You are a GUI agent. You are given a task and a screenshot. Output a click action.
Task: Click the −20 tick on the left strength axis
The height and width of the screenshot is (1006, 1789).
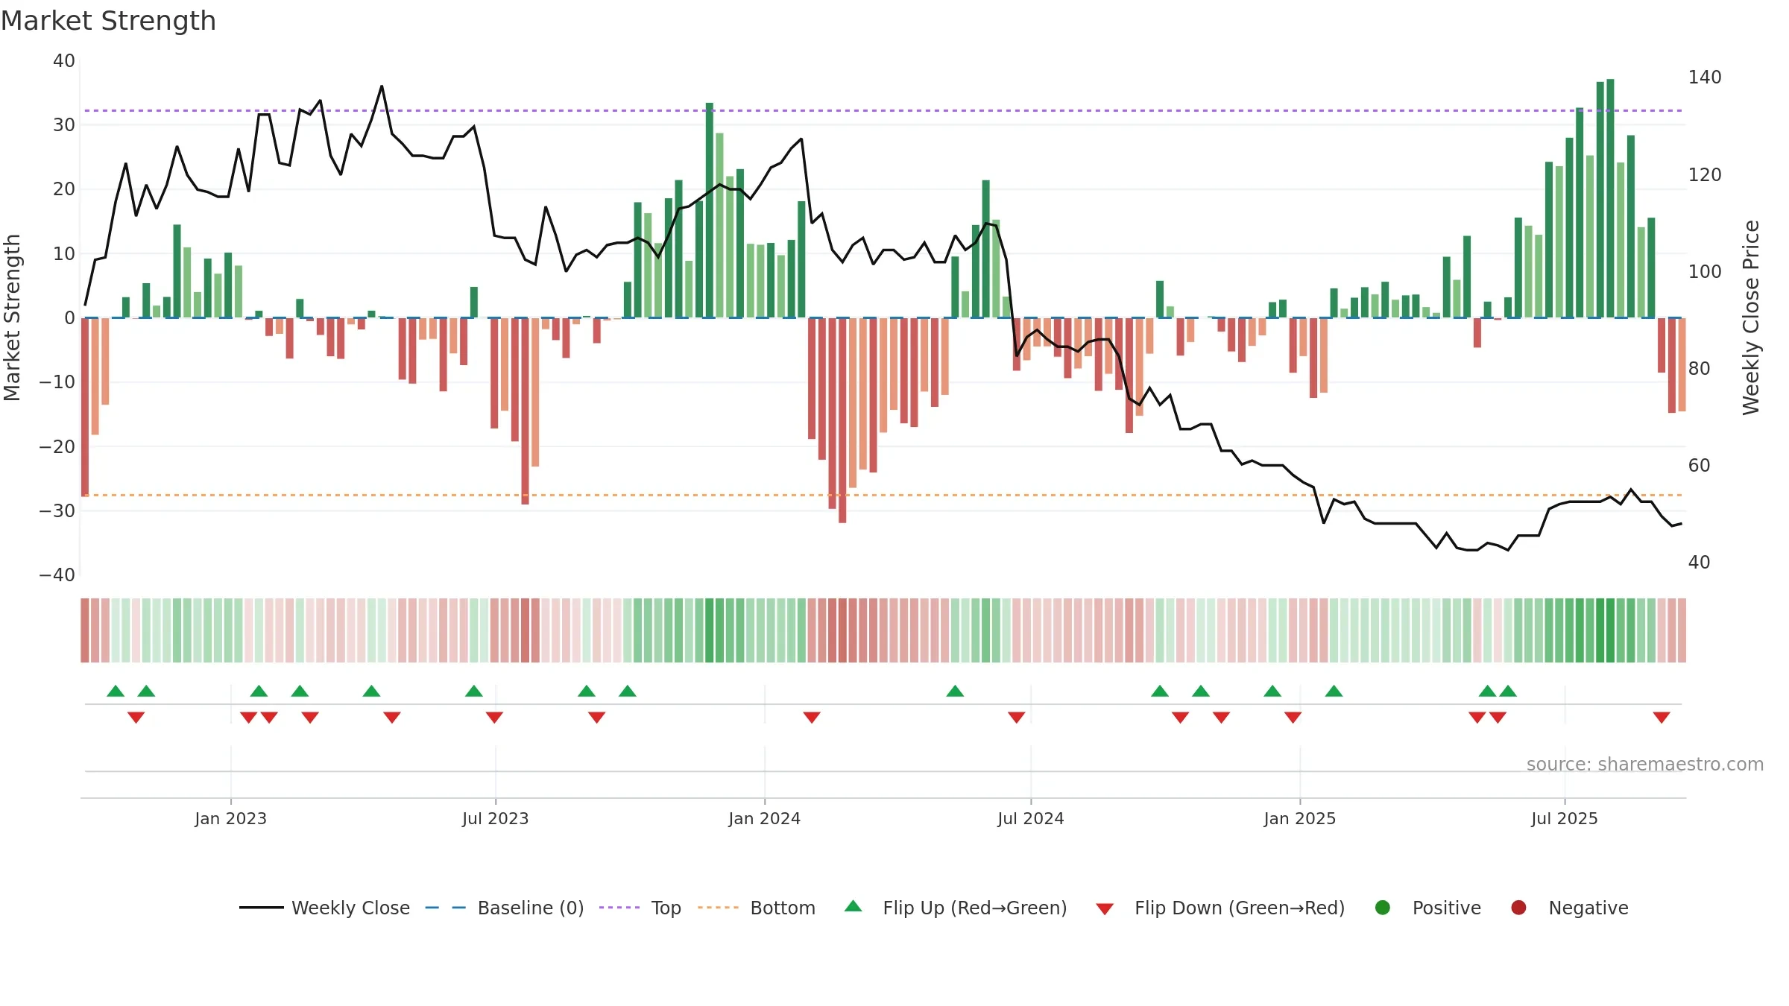coord(57,446)
